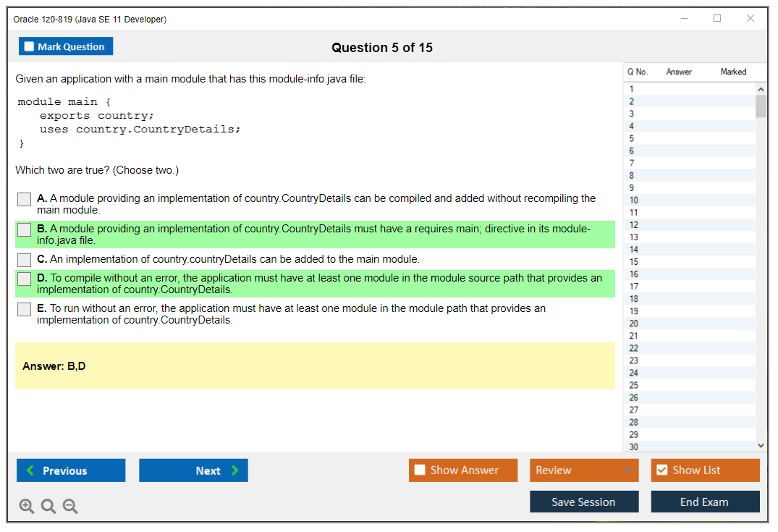Check answer option C checkbox

(x=25, y=260)
